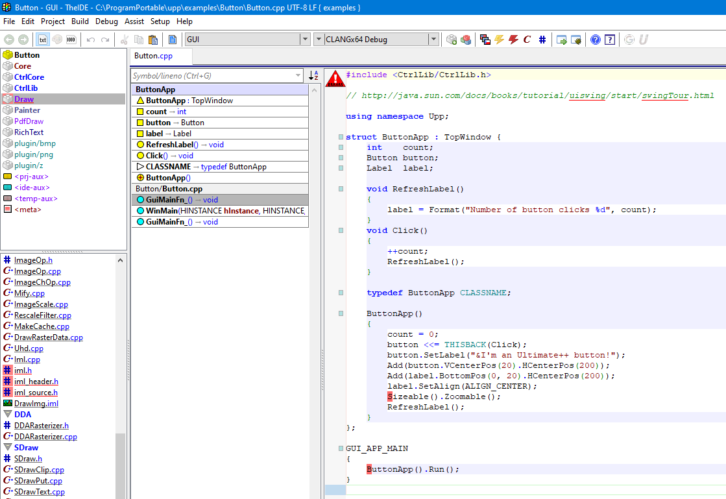
Task: Click the add package brick icon
Action: tap(452, 40)
